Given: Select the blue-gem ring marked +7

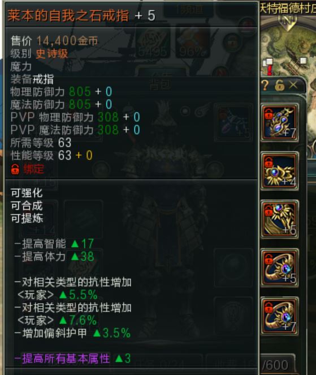Looking at the screenshot, I should coord(279,316).
